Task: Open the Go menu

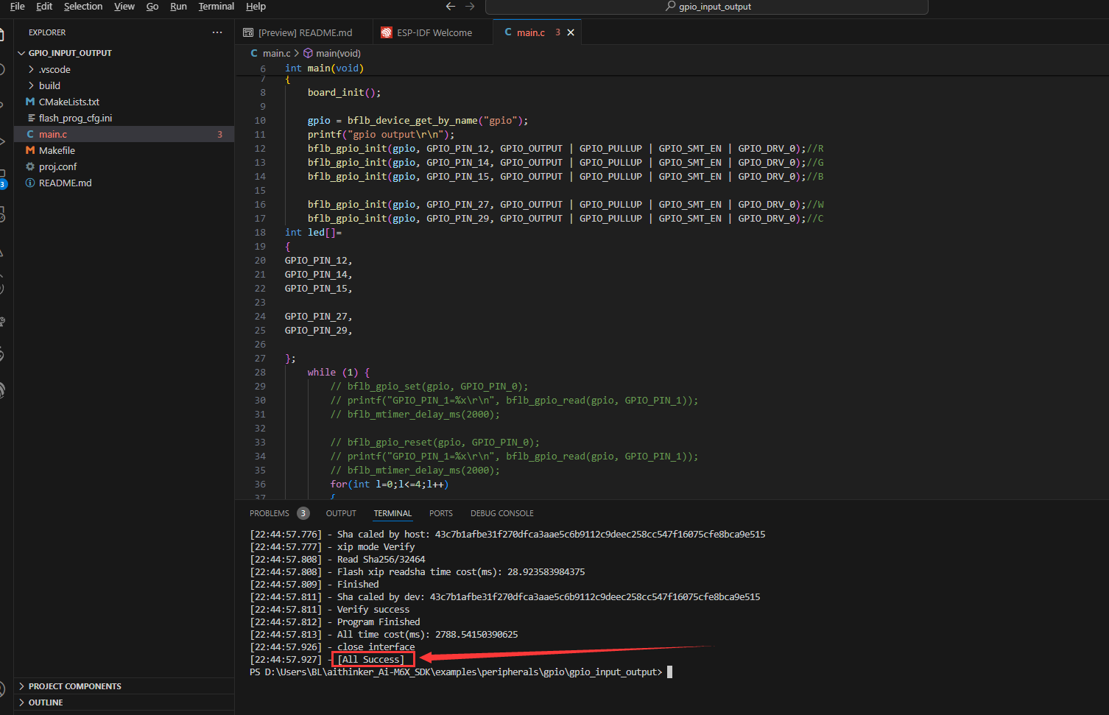Action: pyautogui.click(x=152, y=6)
